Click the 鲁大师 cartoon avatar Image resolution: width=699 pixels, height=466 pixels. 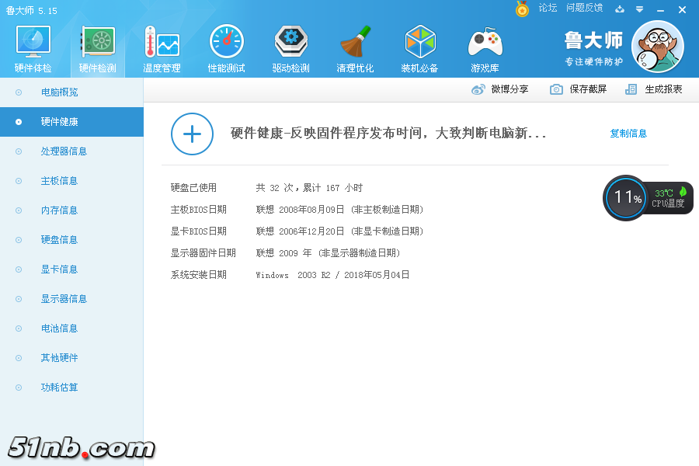point(657,47)
